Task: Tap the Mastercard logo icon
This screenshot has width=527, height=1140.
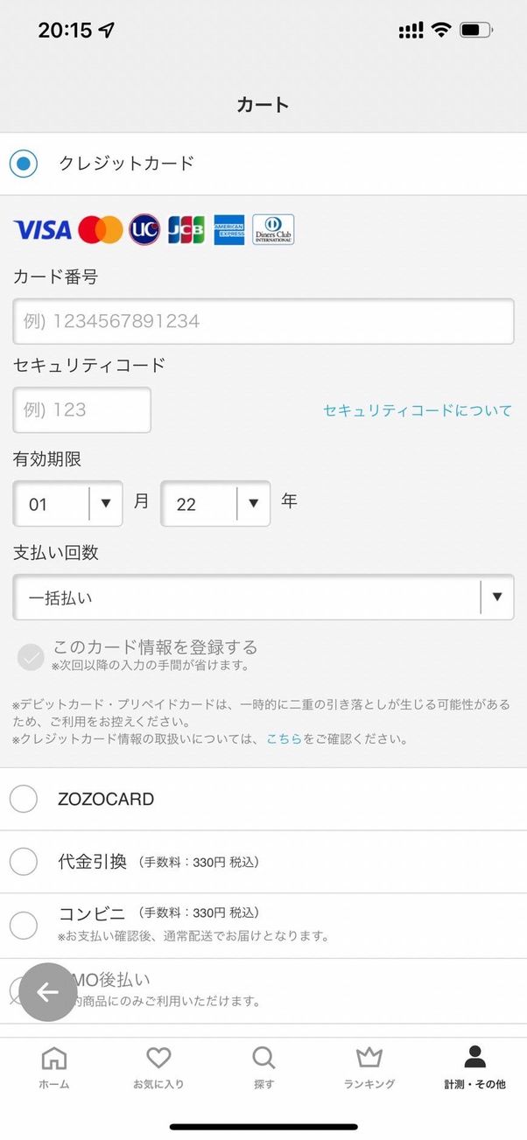Action: (x=101, y=229)
